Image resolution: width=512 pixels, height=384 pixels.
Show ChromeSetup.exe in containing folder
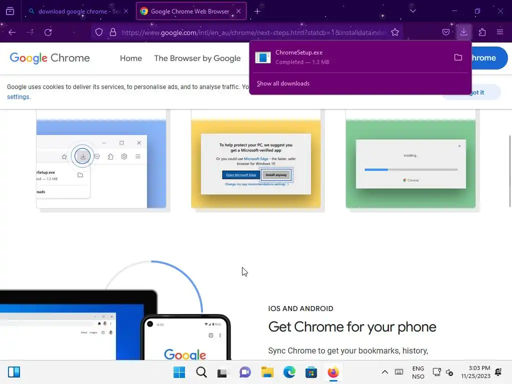click(x=458, y=57)
